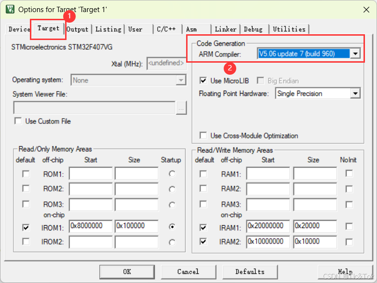Screen dimensions: 377x283
Task: Click the IROM1 Size field
Action: tap(136, 226)
